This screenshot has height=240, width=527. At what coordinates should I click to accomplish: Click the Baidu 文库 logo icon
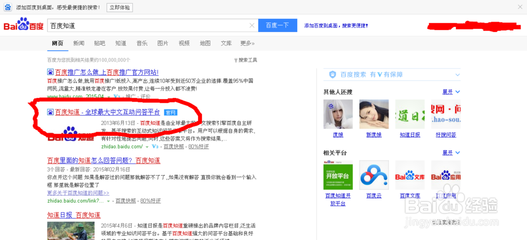410,175
